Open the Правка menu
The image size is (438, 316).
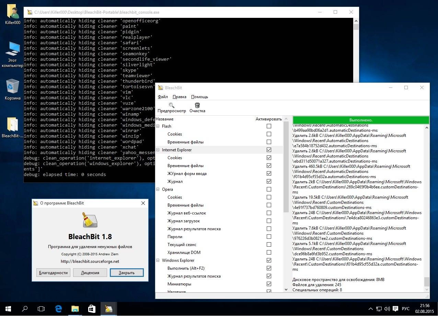click(180, 97)
